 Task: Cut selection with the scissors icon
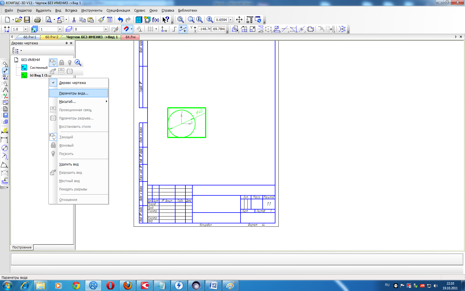coord(74,20)
